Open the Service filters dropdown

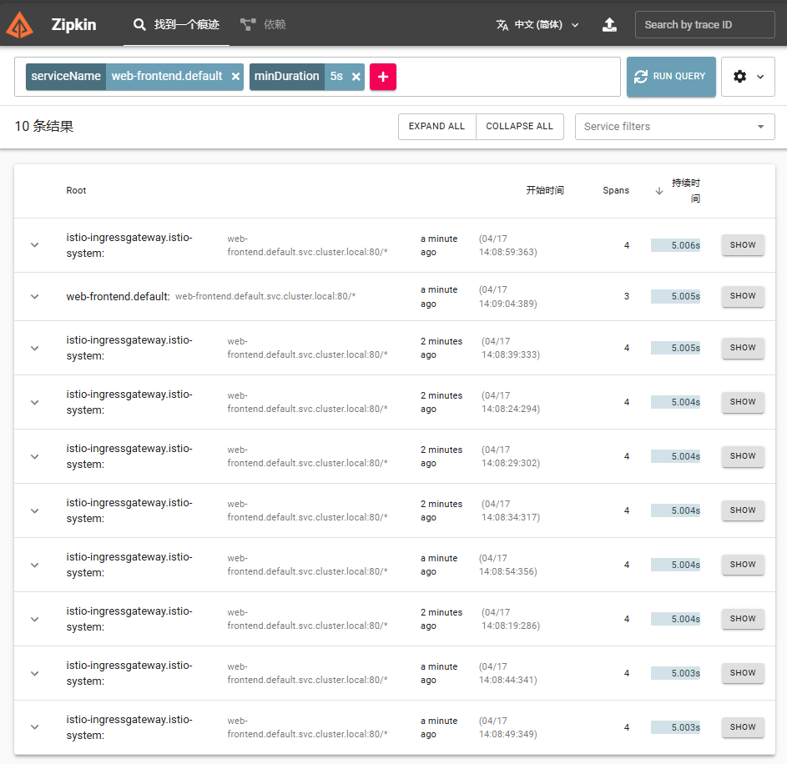pyautogui.click(x=674, y=127)
